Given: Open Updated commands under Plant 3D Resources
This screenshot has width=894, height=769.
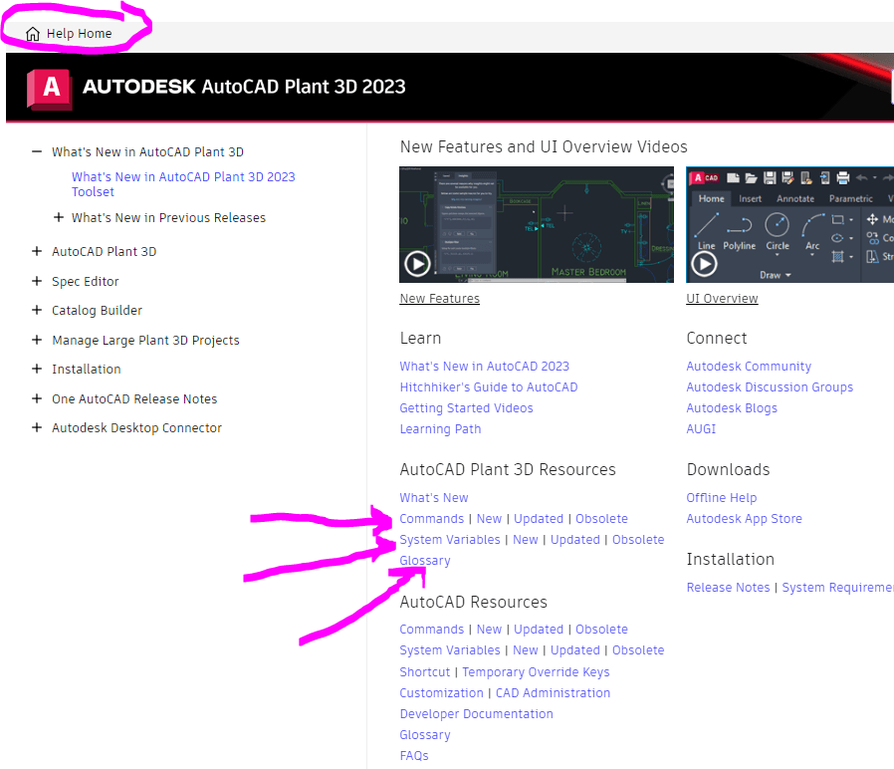Looking at the screenshot, I should click(539, 519).
